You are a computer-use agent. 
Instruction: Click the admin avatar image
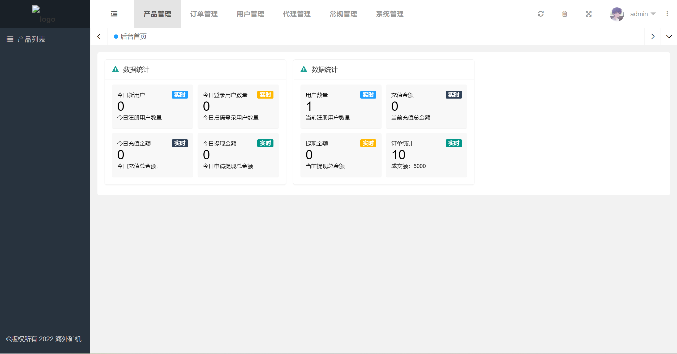(616, 14)
